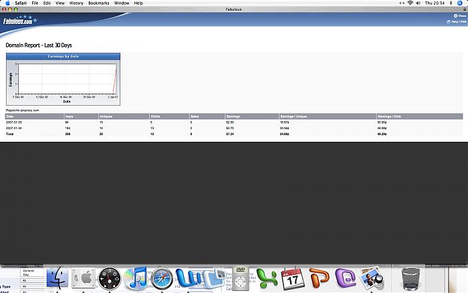Click the $7.24 total earnings value

tap(230, 134)
